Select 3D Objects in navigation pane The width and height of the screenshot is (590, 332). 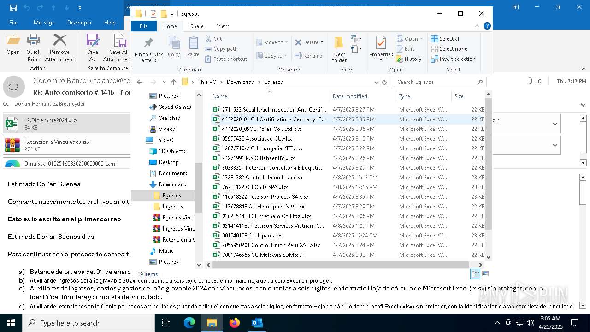pyautogui.click(x=172, y=151)
